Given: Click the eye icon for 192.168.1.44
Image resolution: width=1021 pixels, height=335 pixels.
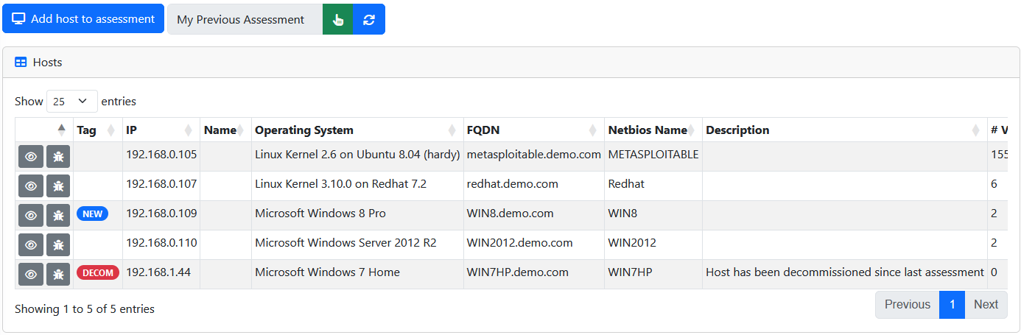Looking at the screenshot, I should 30,275.
